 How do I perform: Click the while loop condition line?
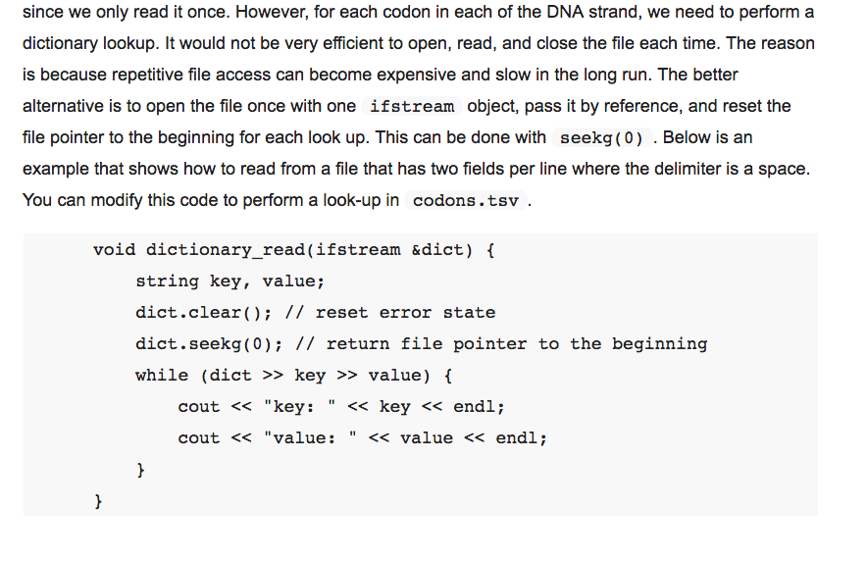point(294,376)
